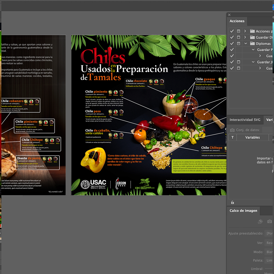Viewport: 274px width, 274px height.
Task: Click the camera icon beside Conj. de datos
Action: click(232, 130)
